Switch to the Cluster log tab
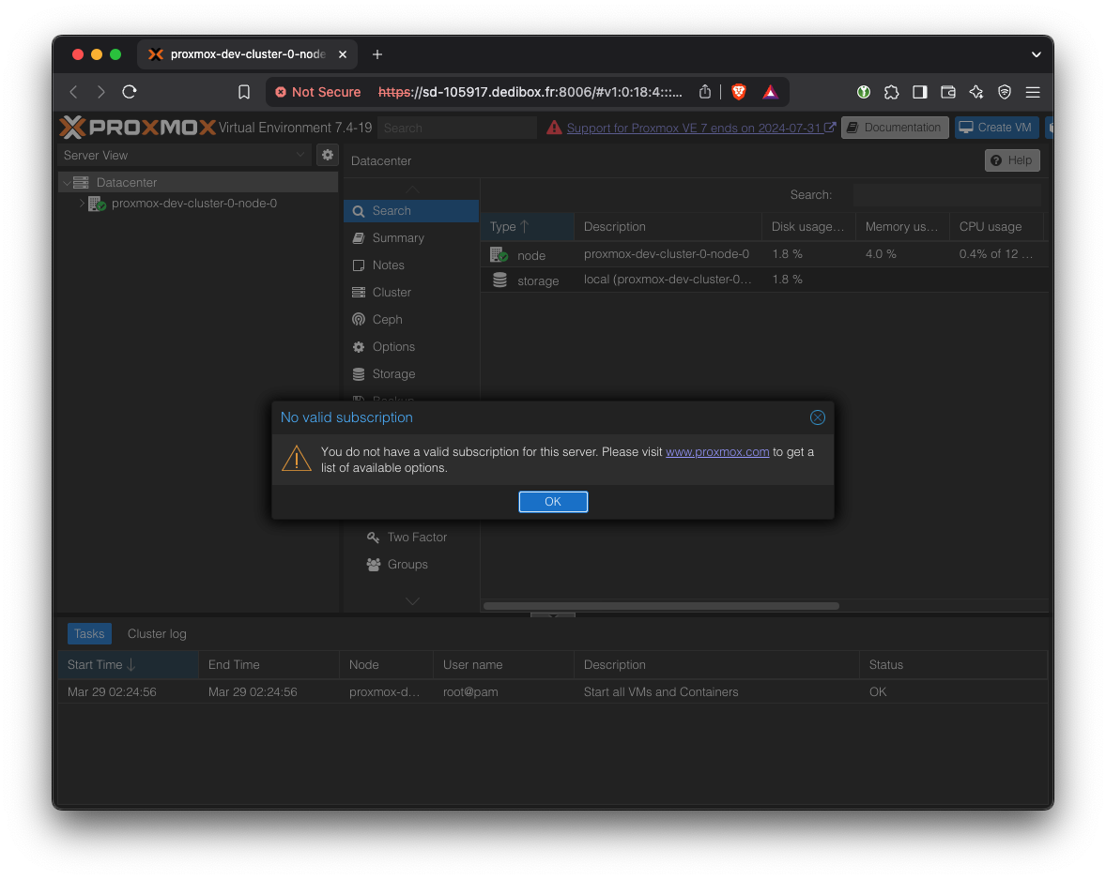This screenshot has height=879, width=1106. (x=157, y=634)
